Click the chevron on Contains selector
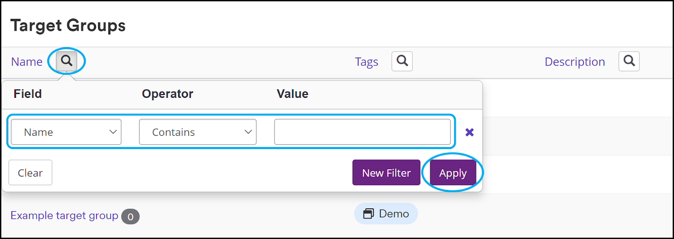This screenshot has height=239, width=674. point(248,132)
